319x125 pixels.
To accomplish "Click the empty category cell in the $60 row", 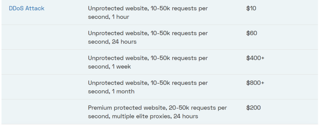I will 43,37.
